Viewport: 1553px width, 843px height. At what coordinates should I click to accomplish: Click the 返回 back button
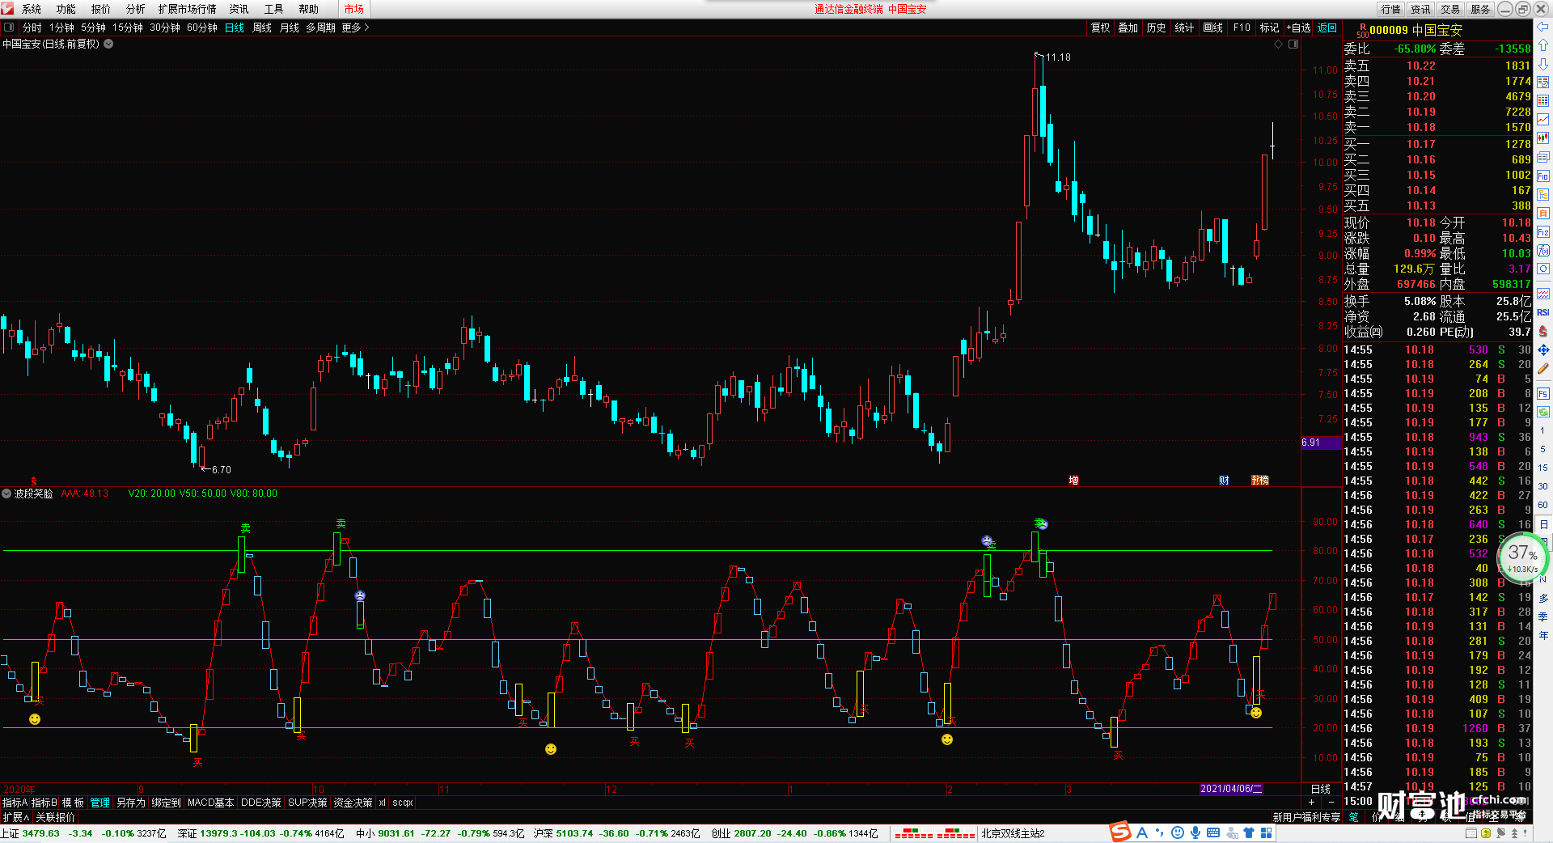point(1327,28)
